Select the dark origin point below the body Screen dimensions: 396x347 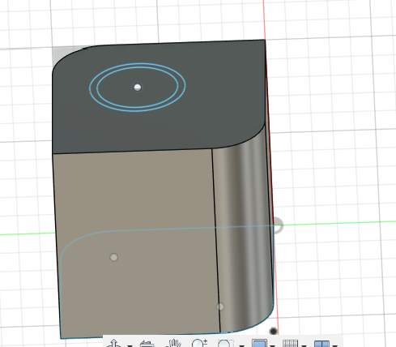(273, 331)
